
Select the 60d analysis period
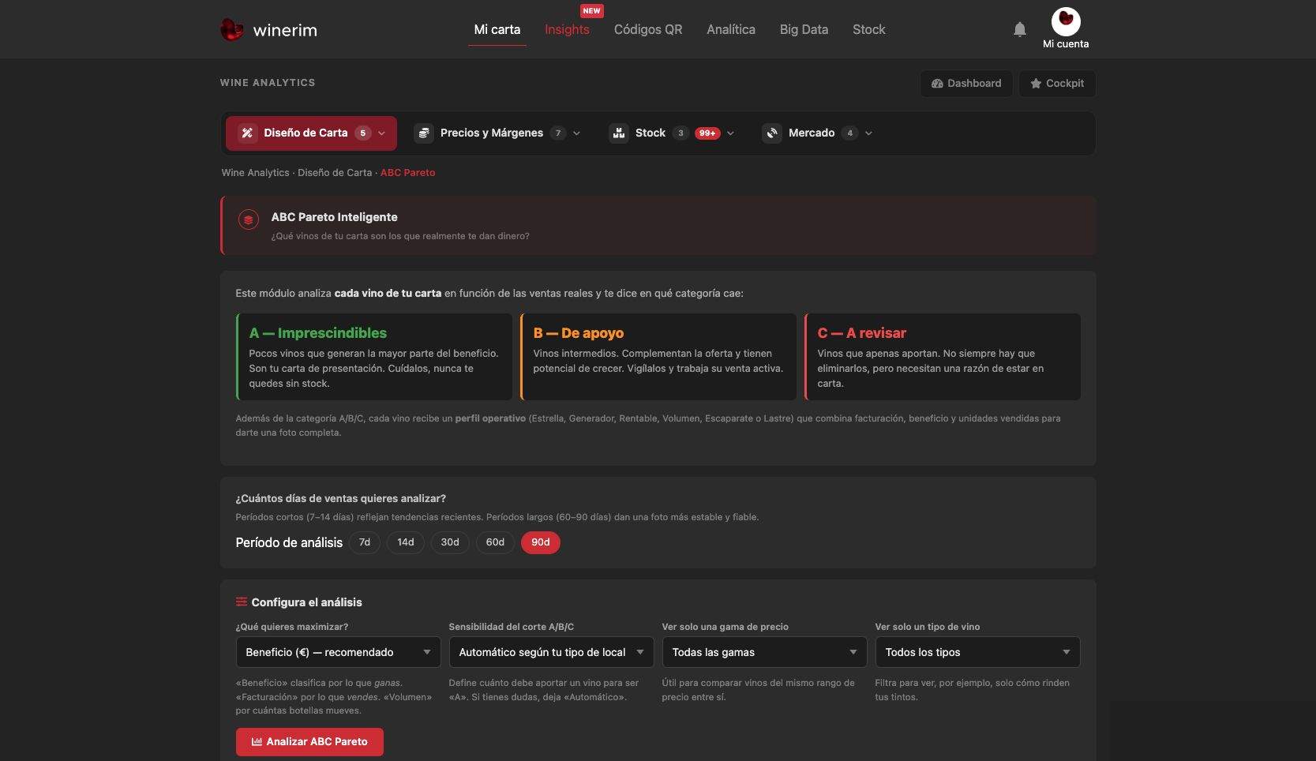point(495,542)
